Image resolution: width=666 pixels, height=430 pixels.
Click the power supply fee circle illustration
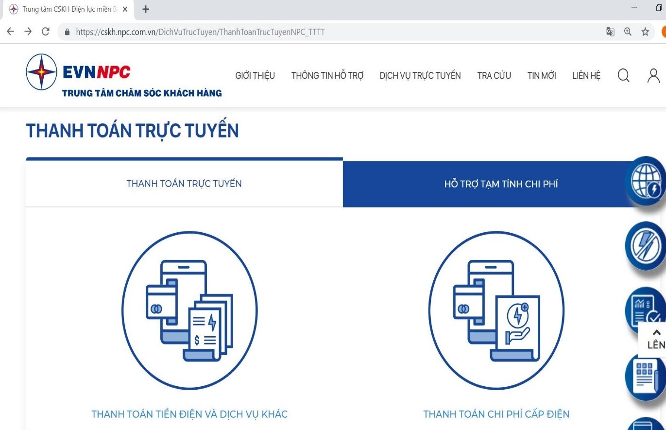pos(496,310)
